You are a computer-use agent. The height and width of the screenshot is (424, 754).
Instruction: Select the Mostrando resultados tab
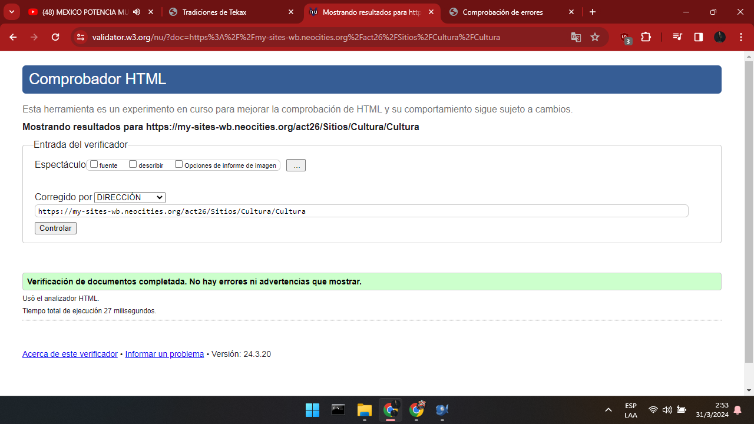point(372,12)
